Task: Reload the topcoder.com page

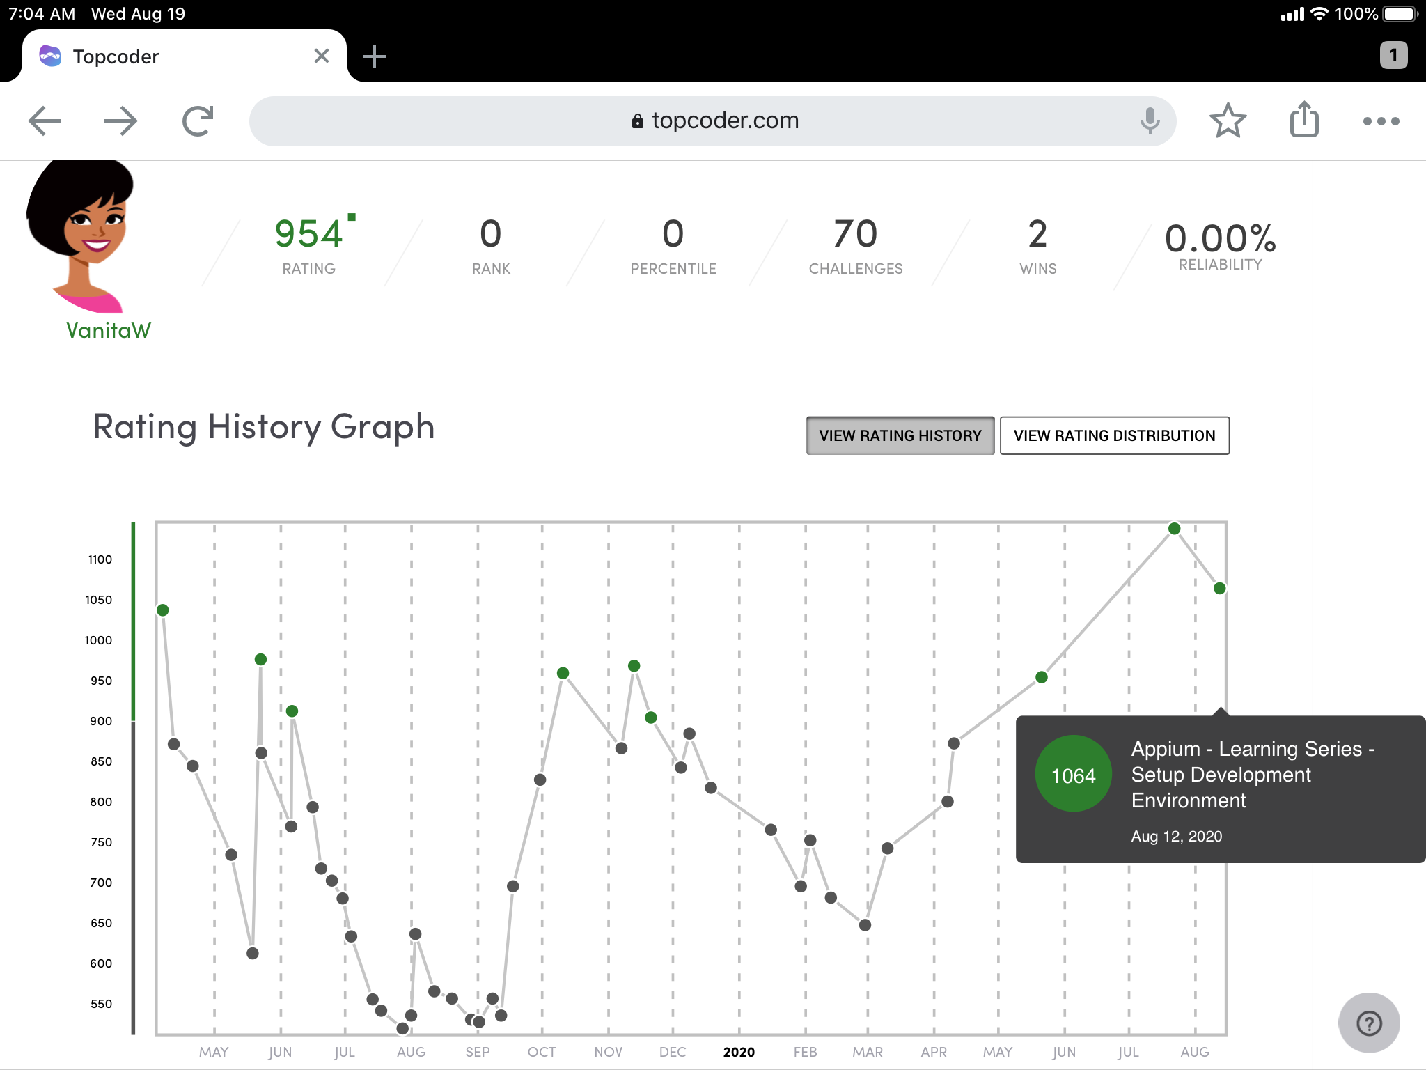Action: [x=198, y=121]
